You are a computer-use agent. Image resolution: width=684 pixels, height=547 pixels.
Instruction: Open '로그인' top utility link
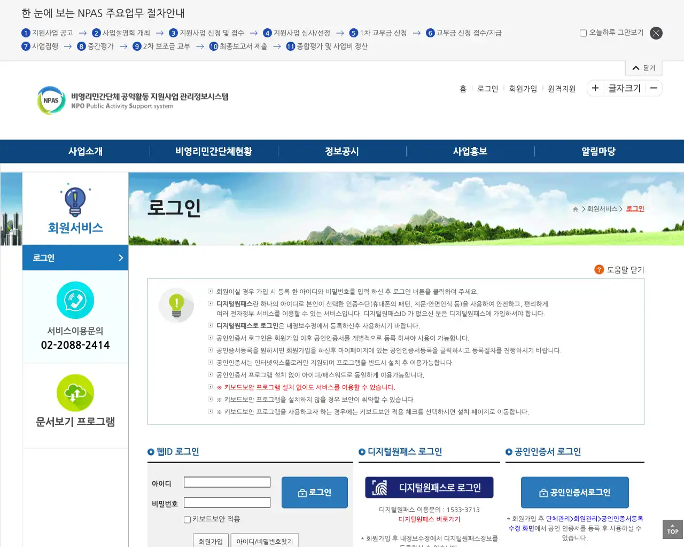[x=487, y=89]
